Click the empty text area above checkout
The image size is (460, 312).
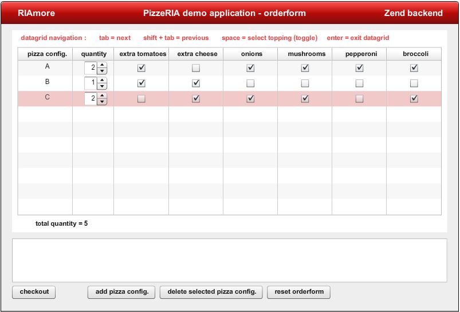pos(230,261)
